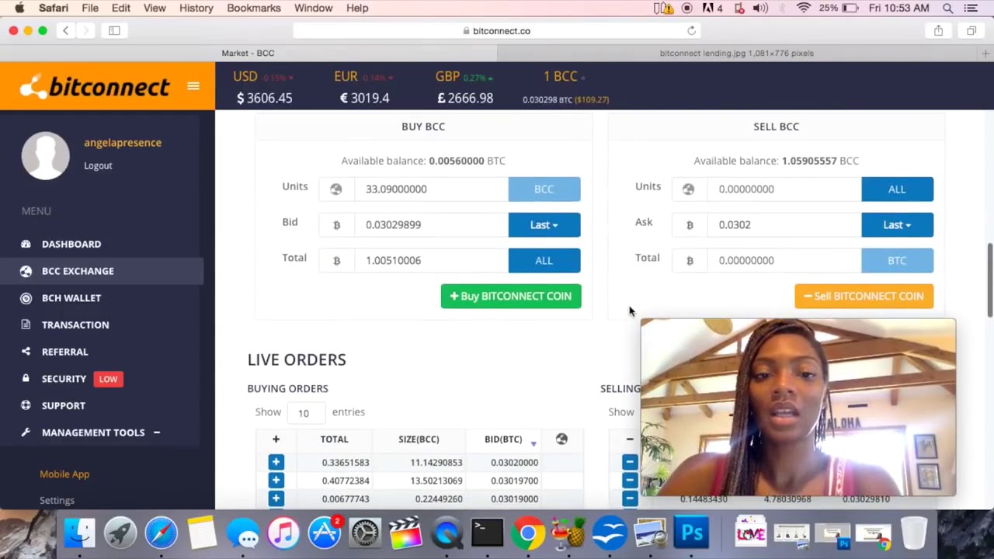Screen dimensions: 994x559
Task: Click BCC coin icon in orders header
Action: tap(561, 439)
